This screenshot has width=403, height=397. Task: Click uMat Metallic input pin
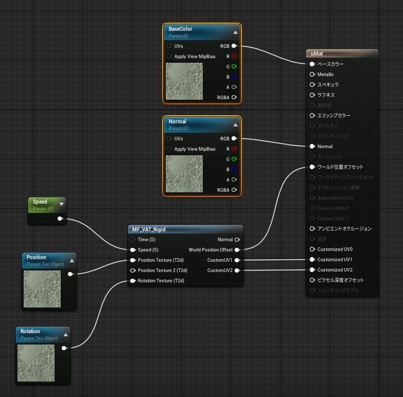(x=312, y=74)
